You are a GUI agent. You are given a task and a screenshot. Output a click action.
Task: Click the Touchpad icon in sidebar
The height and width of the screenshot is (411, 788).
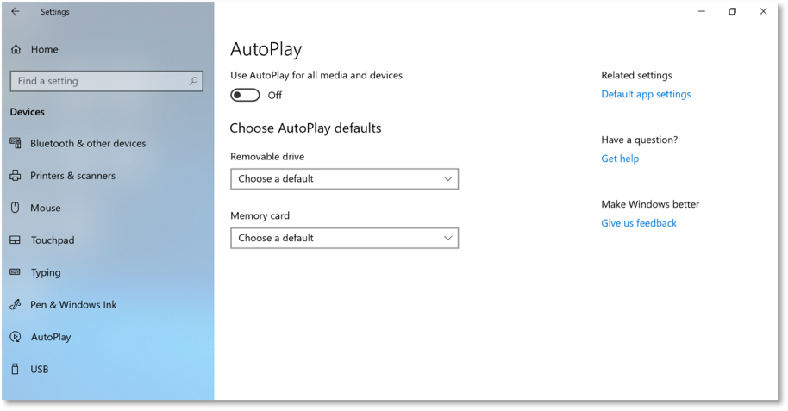click(x=16, y=240)
